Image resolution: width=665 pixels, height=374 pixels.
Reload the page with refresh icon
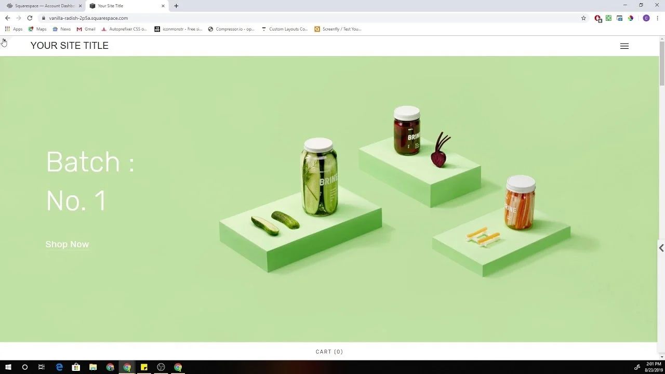pyautogui.click(x=30, y=18)
